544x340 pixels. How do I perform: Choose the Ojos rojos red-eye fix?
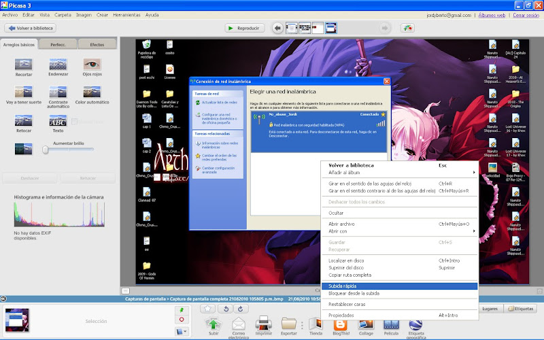click(x=92, y=65)
